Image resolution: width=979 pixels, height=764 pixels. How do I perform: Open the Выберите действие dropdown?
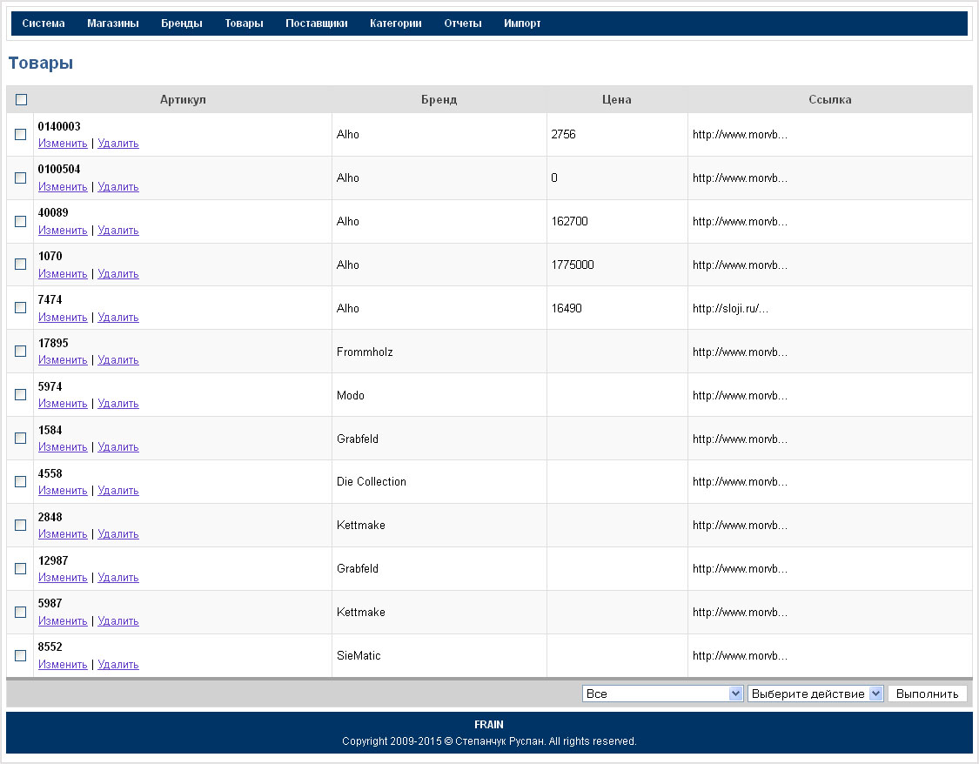click(x=815, y=694)
